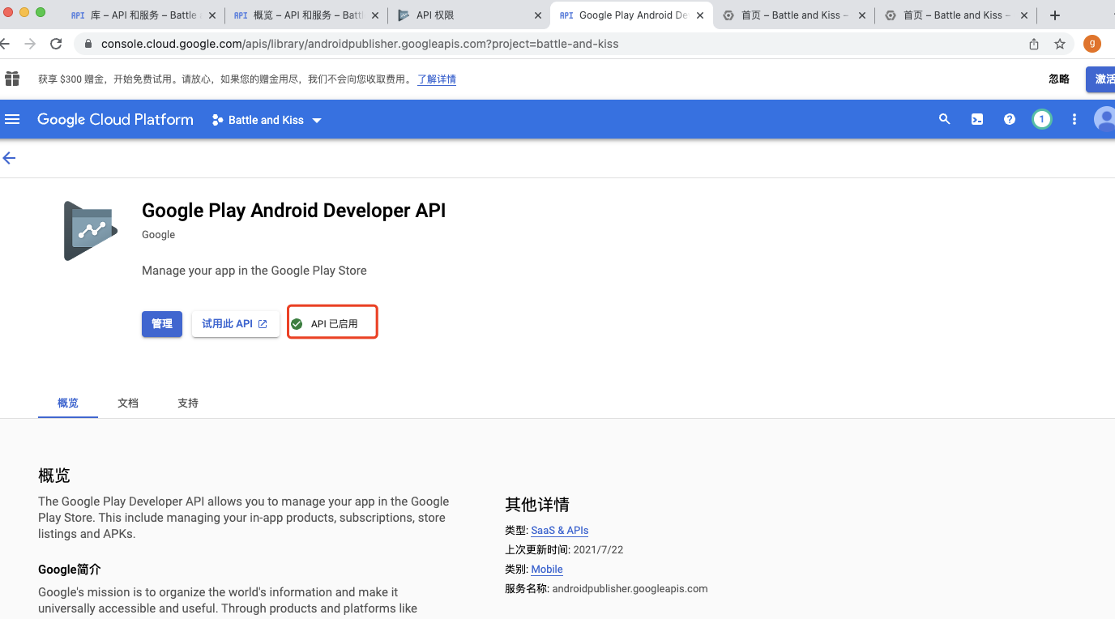Image resolution: width=1115 pixels, height=619 pixels.
Task: Click the browser back arrow
Action: pos(5,44)
